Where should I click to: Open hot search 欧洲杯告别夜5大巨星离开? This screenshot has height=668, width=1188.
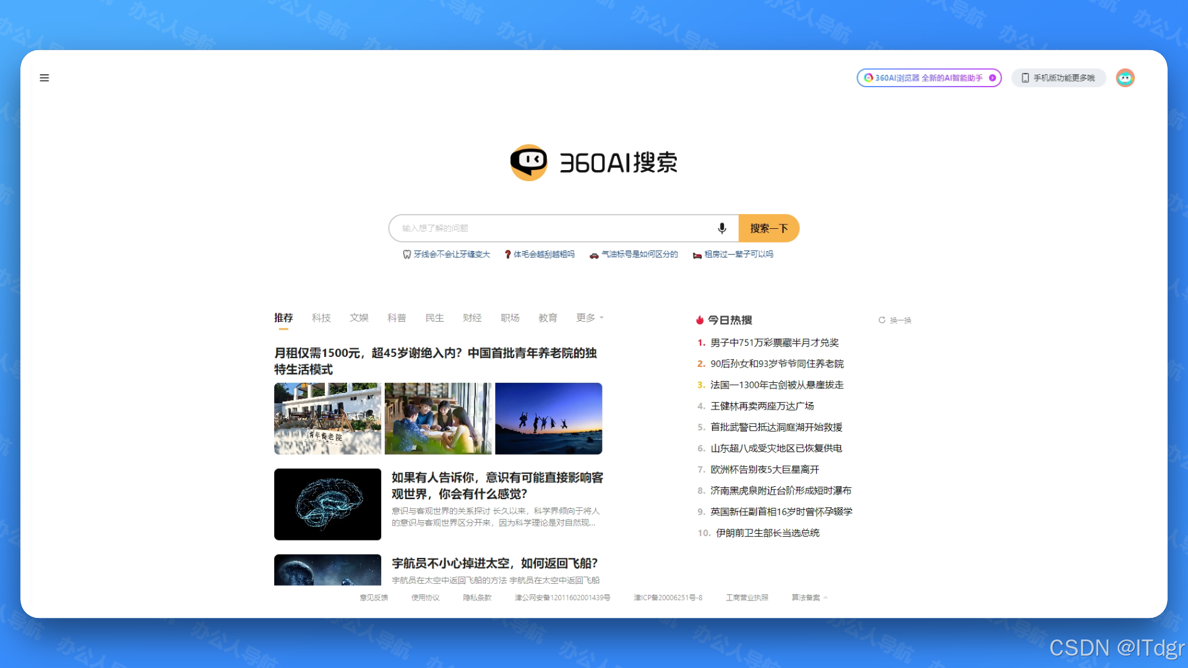pos(764,470)
